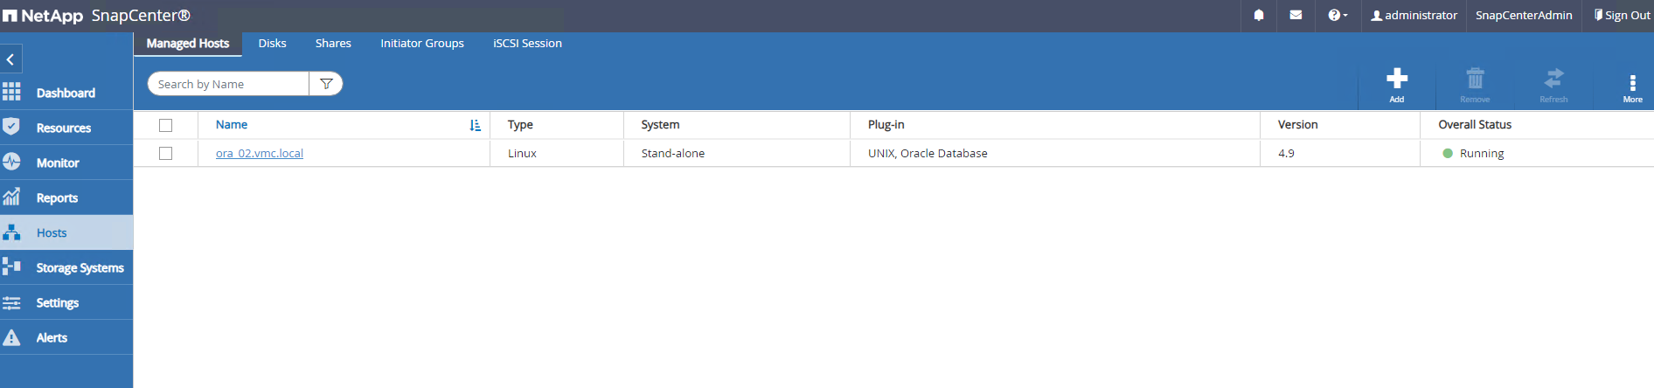Add a new host
Viewport: 1654px width, 388px height.
click(1397, 85)
